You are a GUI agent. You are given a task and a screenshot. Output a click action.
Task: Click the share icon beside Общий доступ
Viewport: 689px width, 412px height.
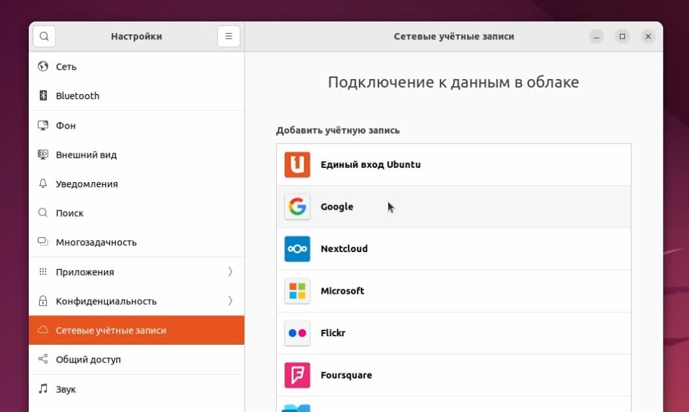click(x=43, y=359)
